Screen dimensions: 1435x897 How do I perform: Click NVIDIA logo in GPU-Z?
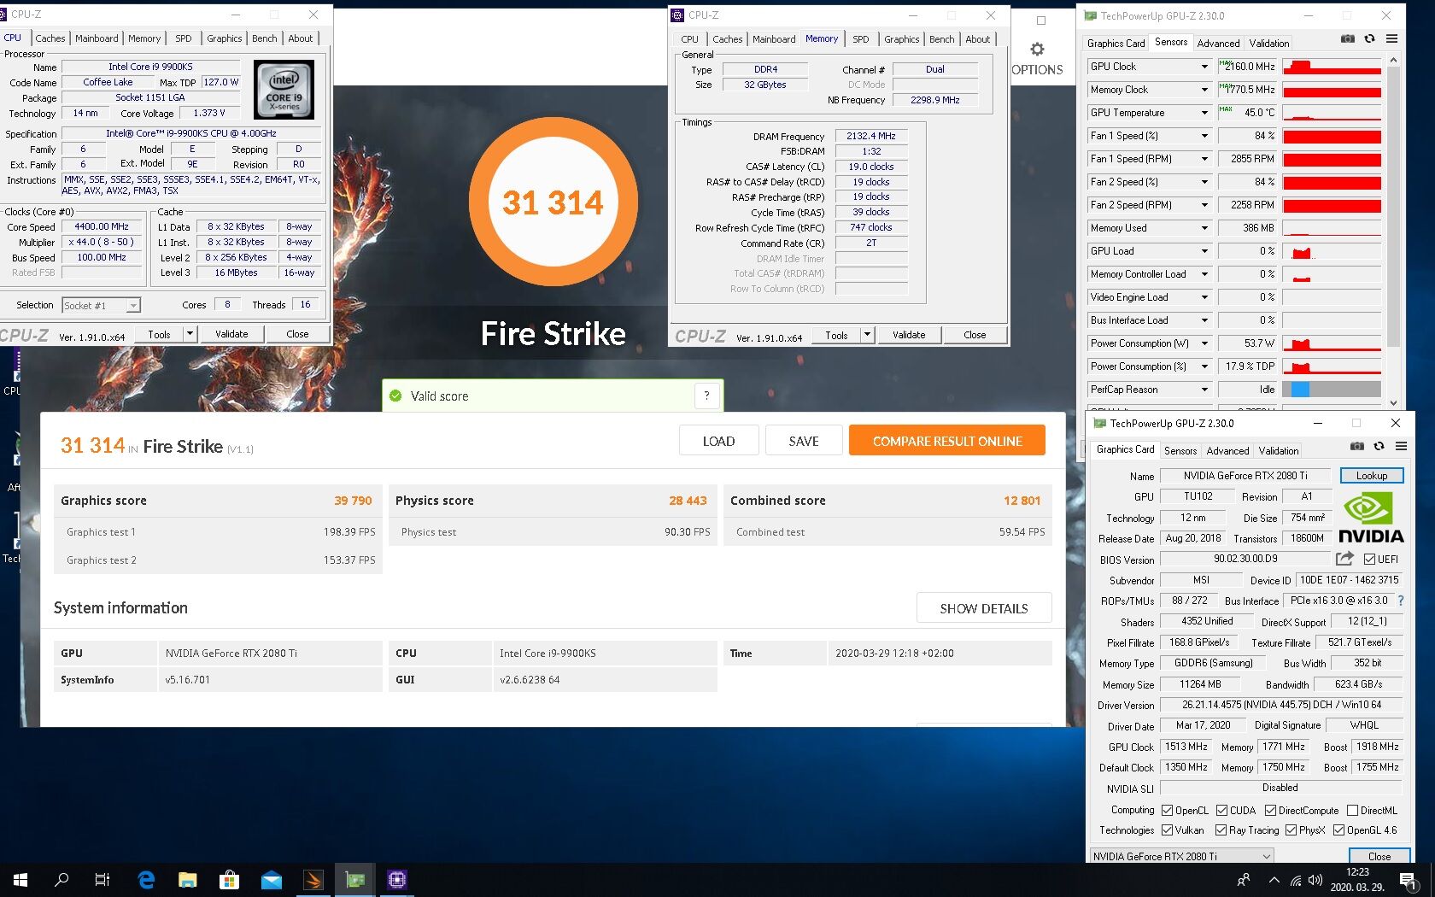(x=1371, y=518)
